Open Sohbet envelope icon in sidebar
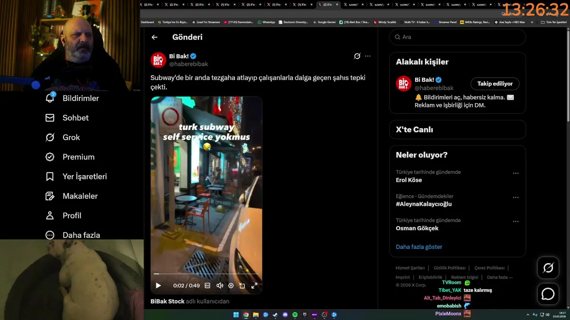 50,118
